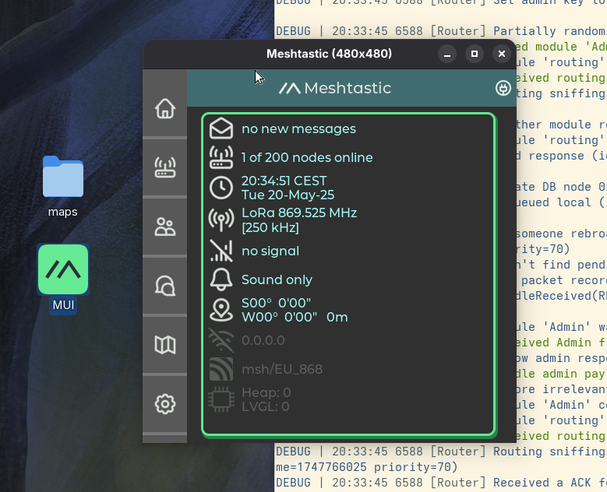Screen dimensions: 607x492
Task: Open the Nodes list router icon in sidebar
Action: pos(165,167)
